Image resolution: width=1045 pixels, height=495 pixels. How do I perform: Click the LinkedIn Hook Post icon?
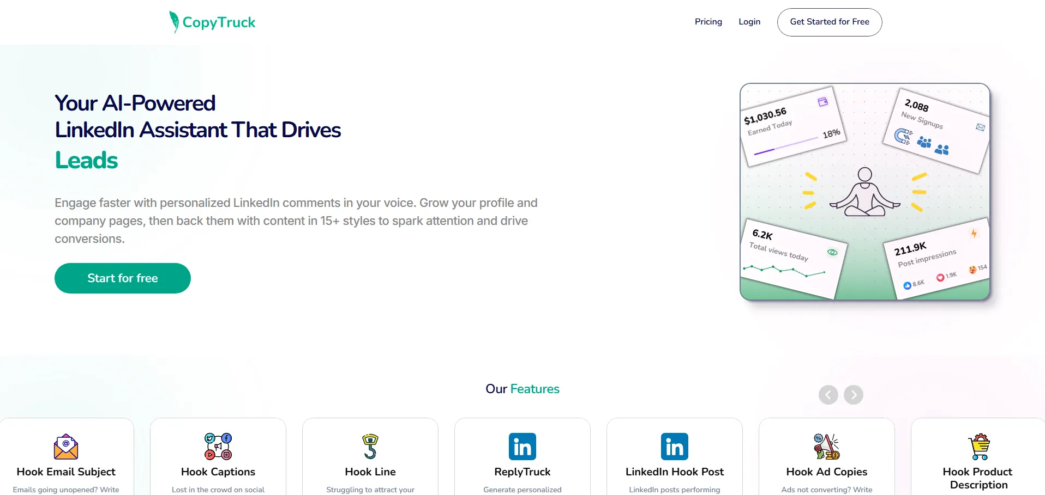click(675, 447)
